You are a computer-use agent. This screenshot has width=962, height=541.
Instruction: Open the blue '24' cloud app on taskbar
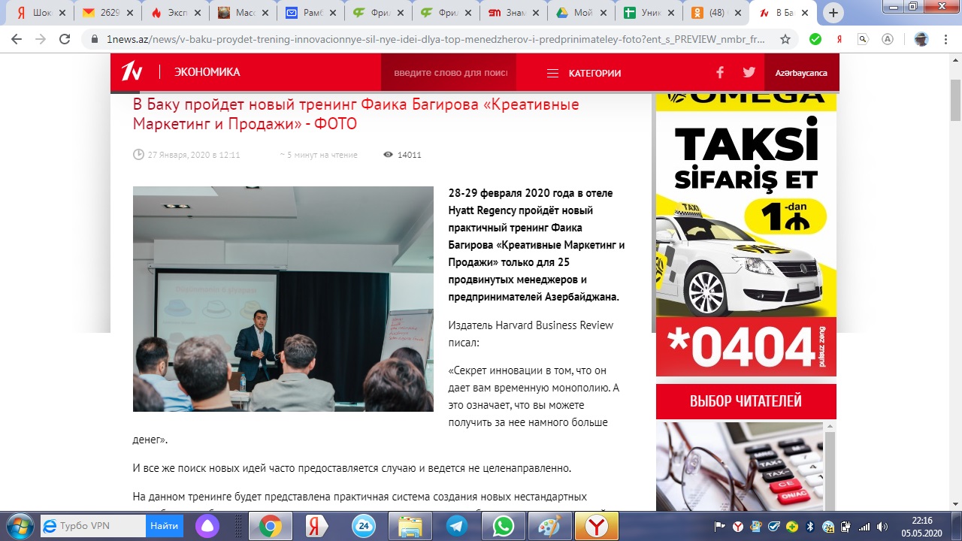pyautogui.click(x=363, y=526)
